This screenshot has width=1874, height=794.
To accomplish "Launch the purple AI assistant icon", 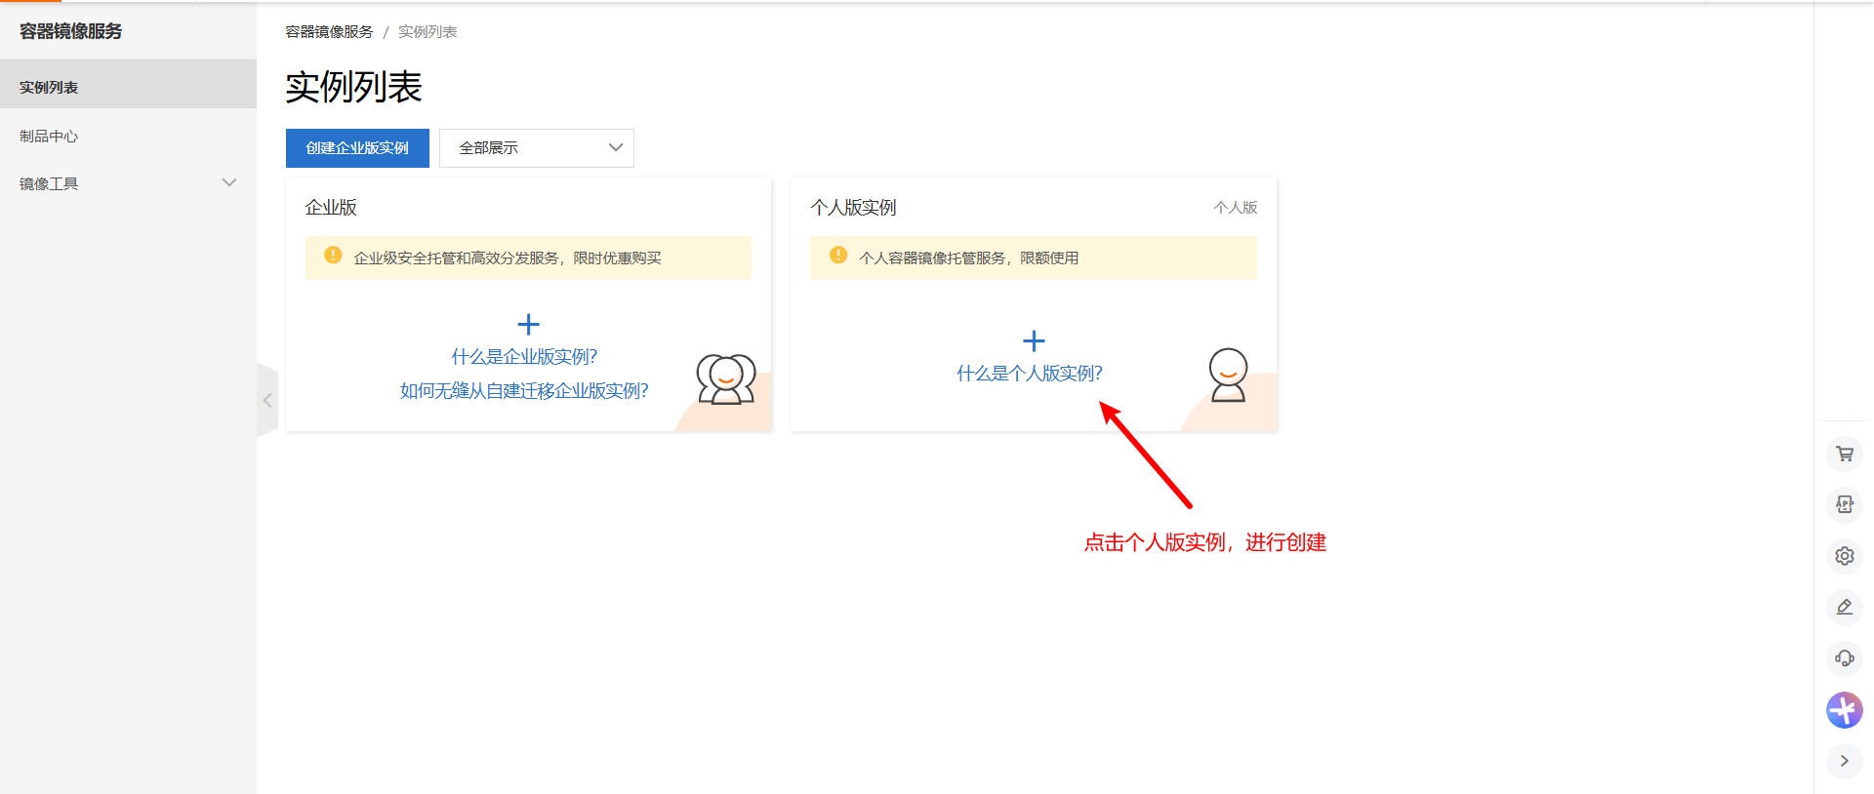I will click(1844, 710).
